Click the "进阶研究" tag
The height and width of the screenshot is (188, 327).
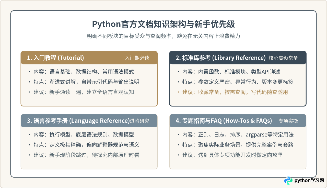click(139, 121)
